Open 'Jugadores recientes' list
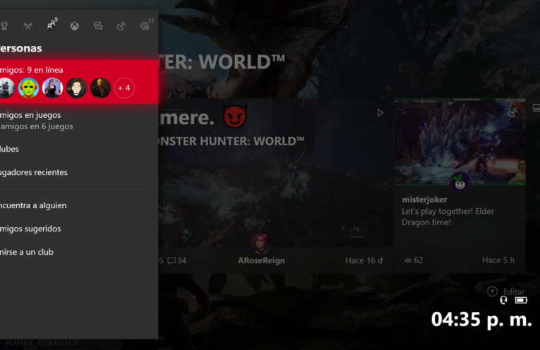540x350 pixels. [34, 172]
